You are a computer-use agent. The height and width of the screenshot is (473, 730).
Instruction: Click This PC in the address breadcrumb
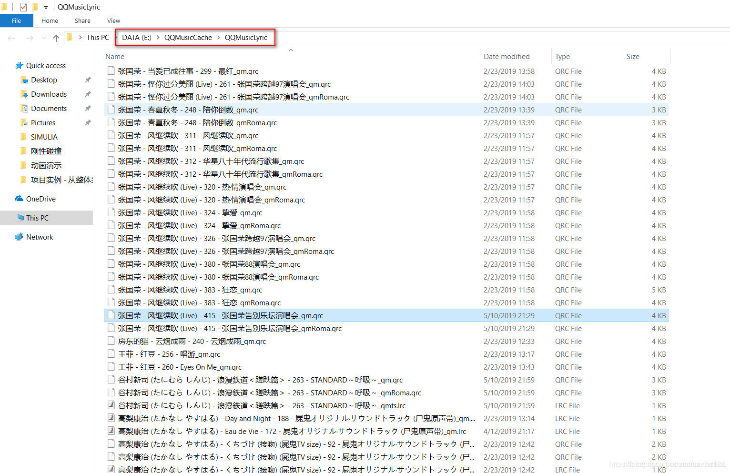[98, 37]
